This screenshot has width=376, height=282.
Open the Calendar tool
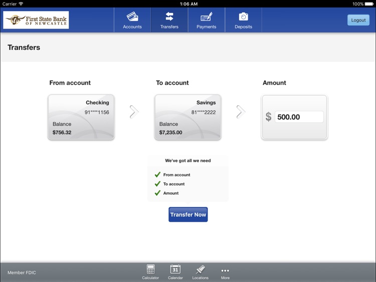pos(175,272)
